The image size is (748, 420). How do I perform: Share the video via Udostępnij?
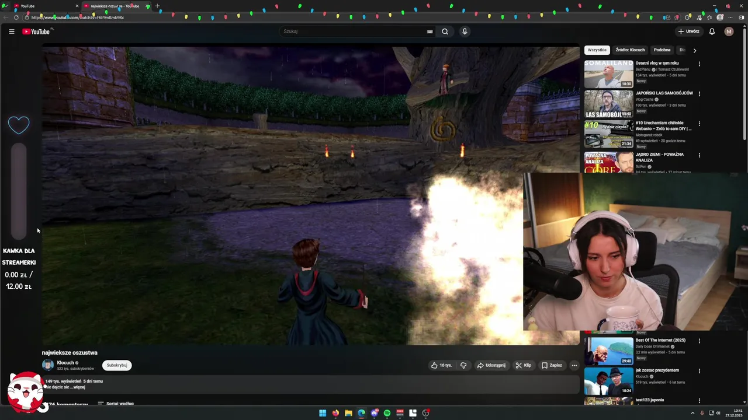(491, 365)
